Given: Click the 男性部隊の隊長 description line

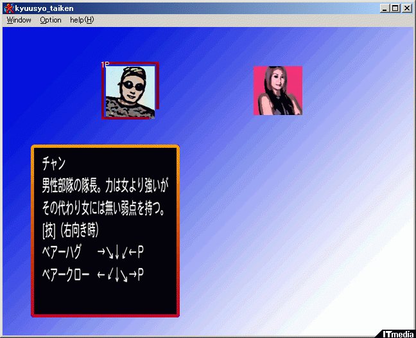Looking at the screenshot, I should pyautogui.click(x=105, y=186).
